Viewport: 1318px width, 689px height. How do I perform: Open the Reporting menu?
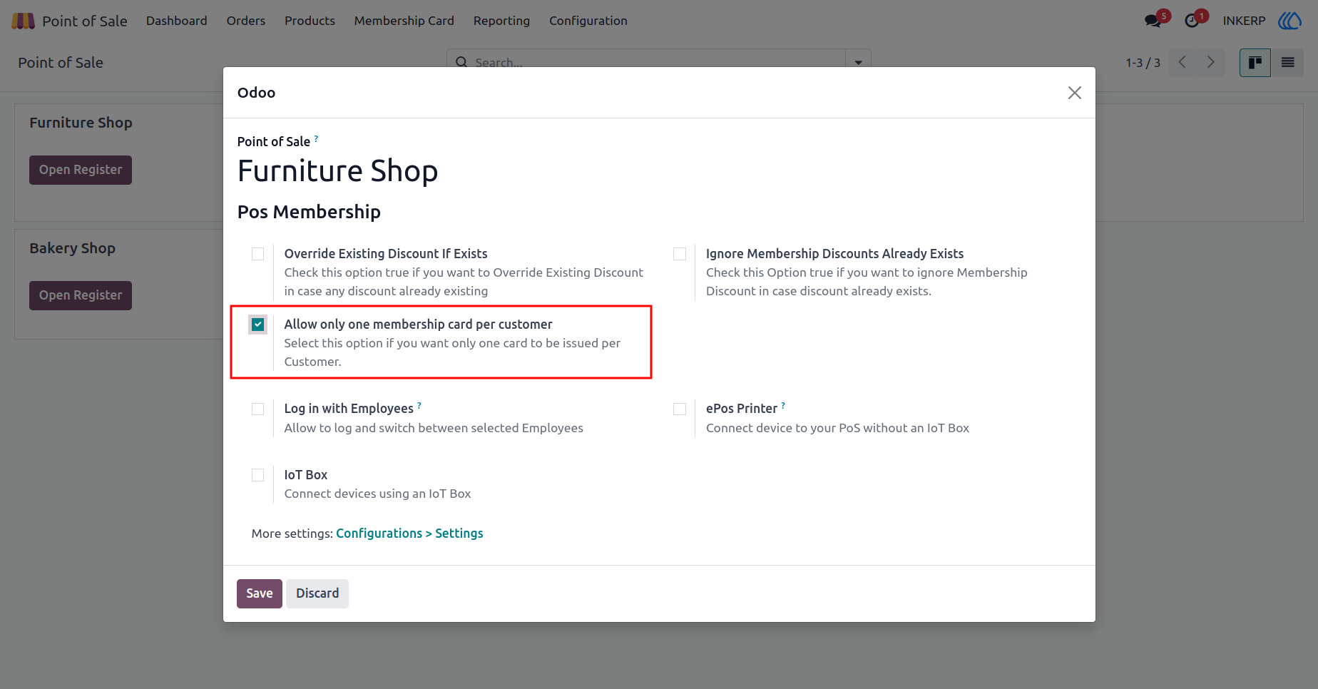point(501,21)
